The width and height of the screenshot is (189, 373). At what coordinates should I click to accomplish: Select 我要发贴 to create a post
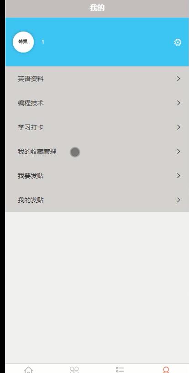coord(97,176)
